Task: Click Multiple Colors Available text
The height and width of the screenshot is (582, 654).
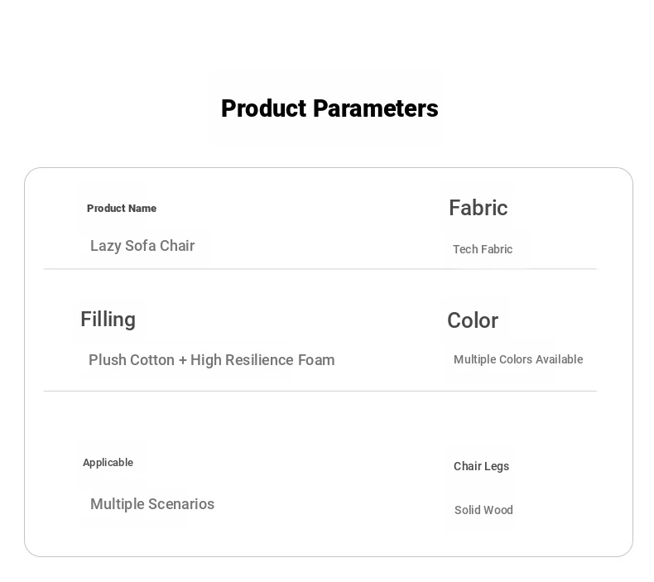Action: coord(518,359)
